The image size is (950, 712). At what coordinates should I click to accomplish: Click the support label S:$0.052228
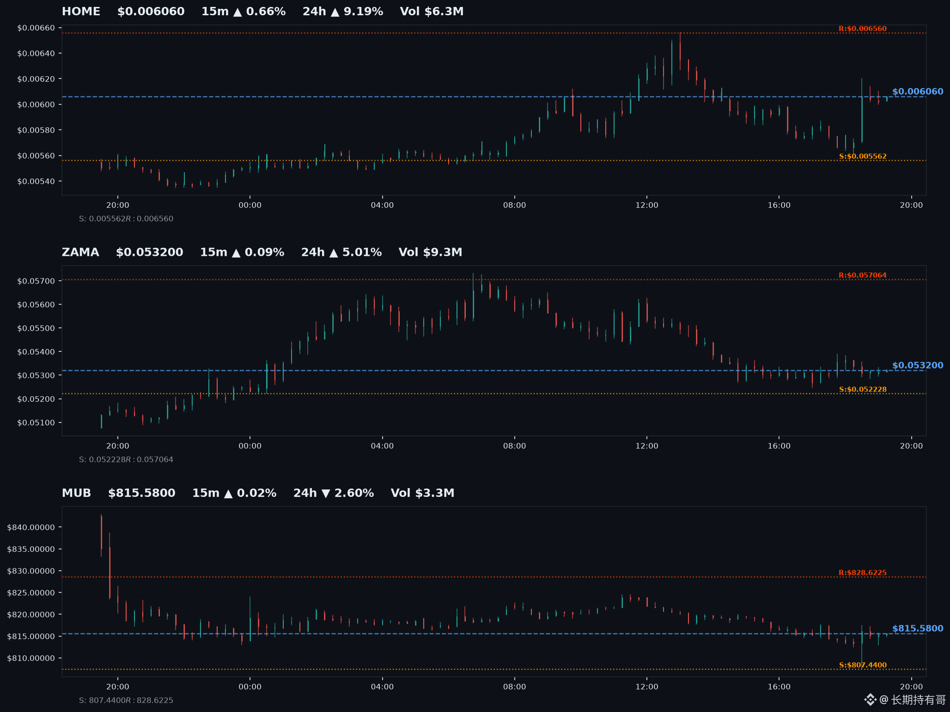coord(863,389)
